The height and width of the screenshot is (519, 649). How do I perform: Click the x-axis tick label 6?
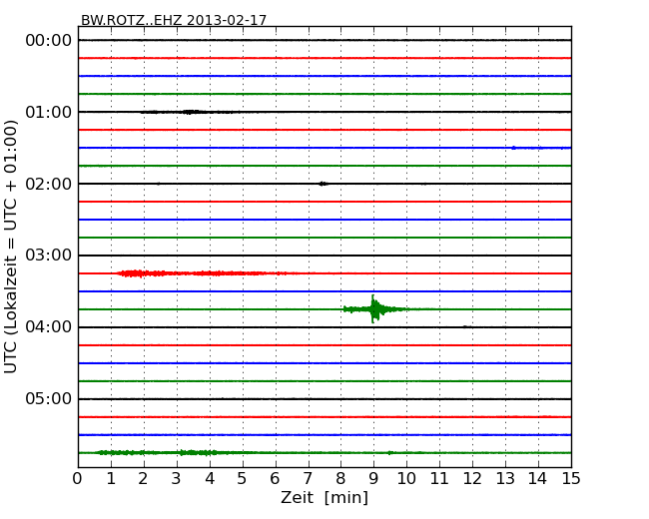click(x=275, y=479)
